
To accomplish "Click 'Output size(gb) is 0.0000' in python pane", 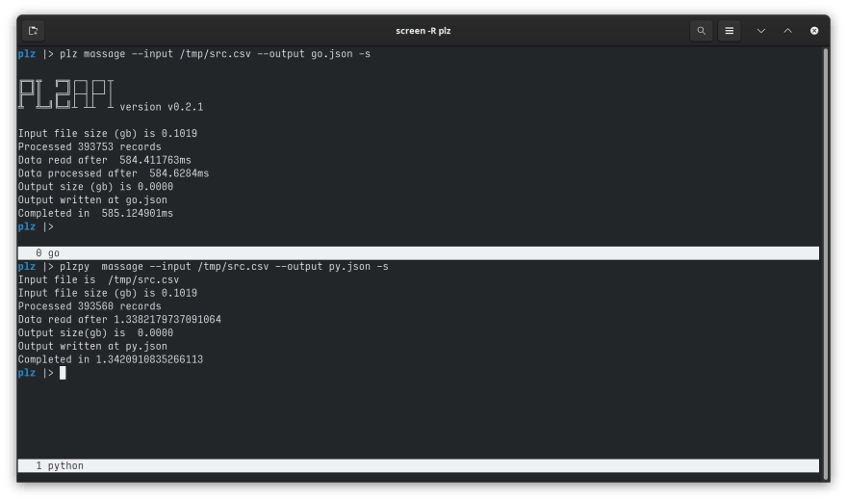I will point(95,333).
